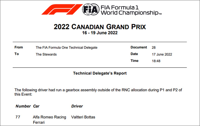Click the FIA globe emblem
200x126 pixels.
pos(91,9)
